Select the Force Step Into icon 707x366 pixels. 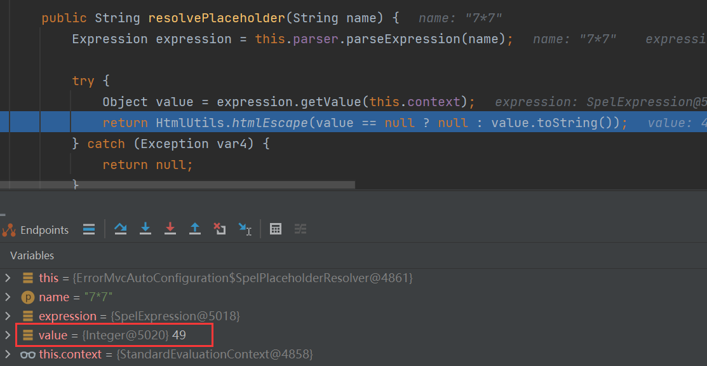click(170, 229)
